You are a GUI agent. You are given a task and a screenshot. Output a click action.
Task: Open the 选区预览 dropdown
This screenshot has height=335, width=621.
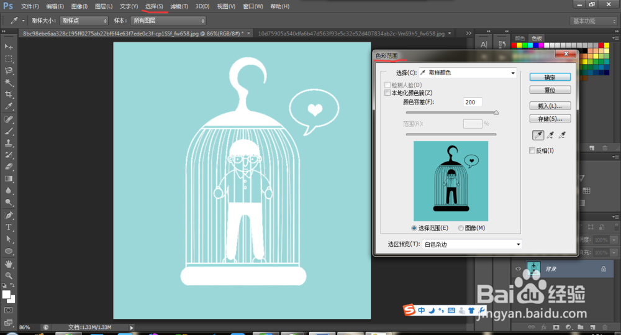472,244
